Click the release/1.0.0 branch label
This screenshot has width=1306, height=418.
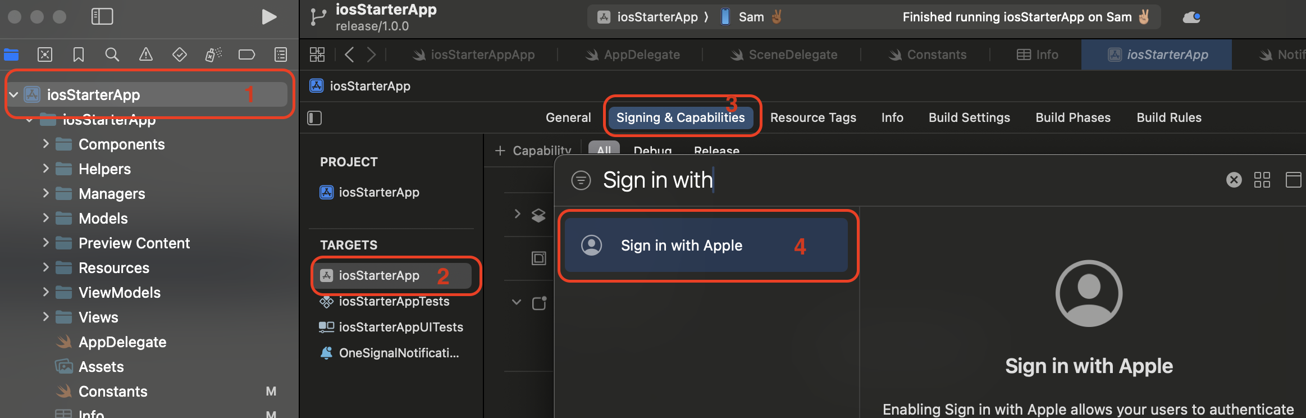(372, 26)
